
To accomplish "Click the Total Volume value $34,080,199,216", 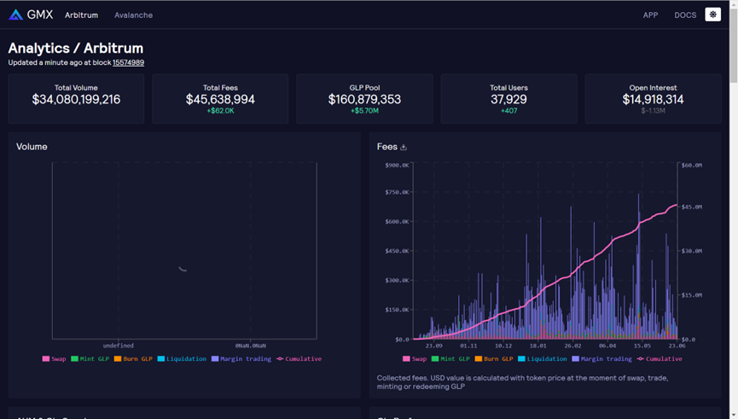I will [x=76, y=99].
